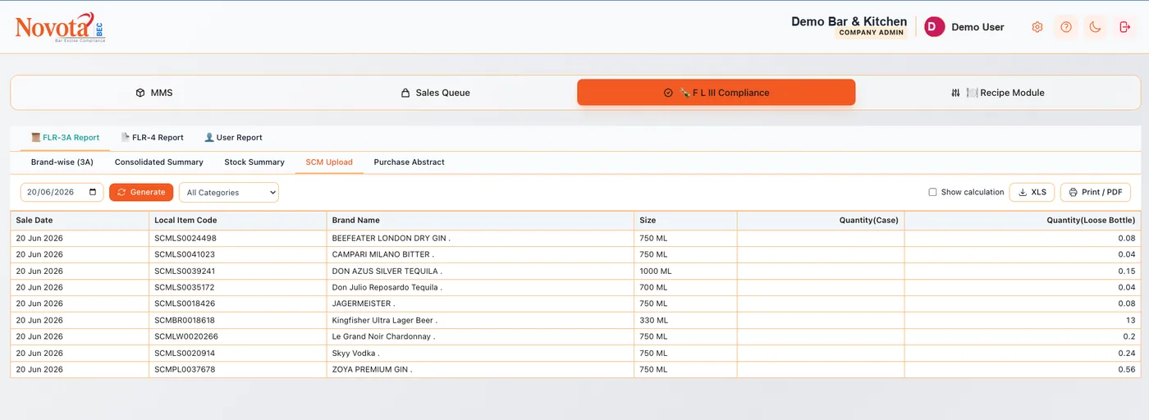Click the 700 ML size cell
Image resolution: width=1149 pixels, height=420 pixels.
coord(686,287)
